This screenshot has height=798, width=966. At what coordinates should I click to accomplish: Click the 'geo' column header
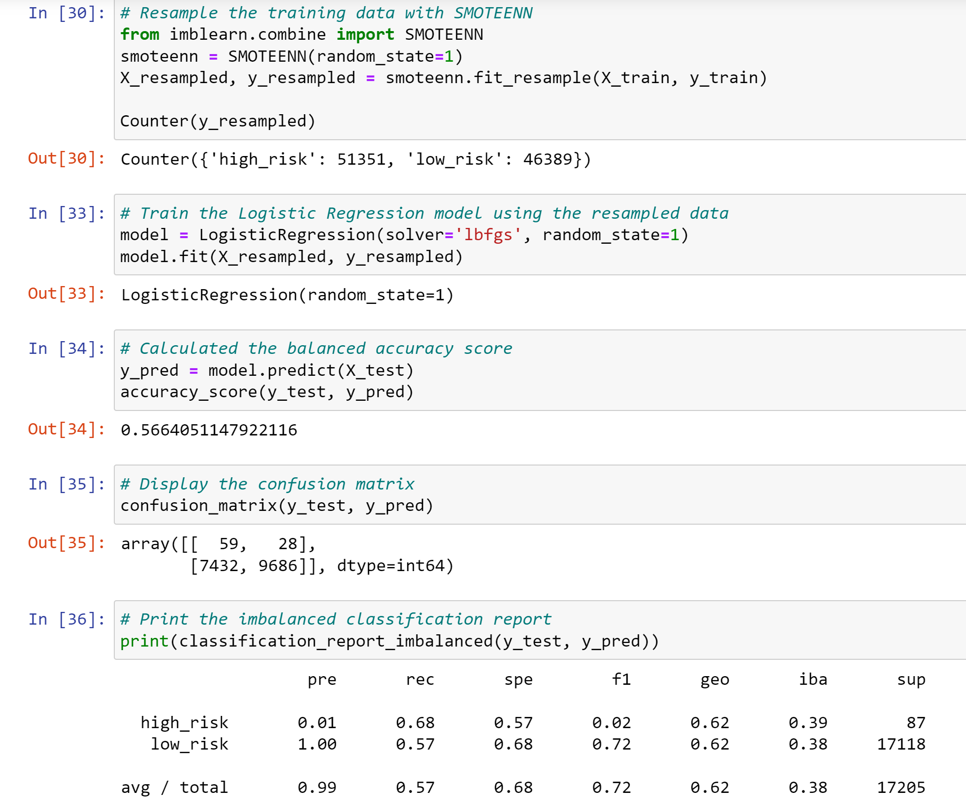(715, 680)
